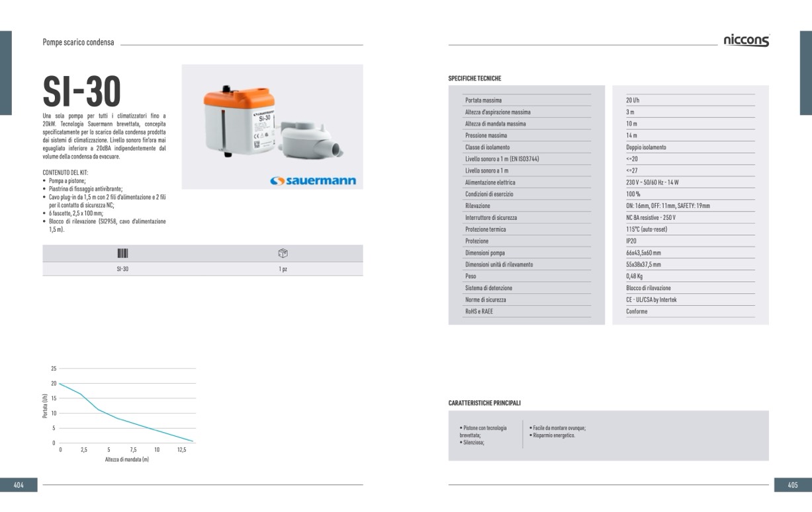Click page number 405

coord(792,485)
